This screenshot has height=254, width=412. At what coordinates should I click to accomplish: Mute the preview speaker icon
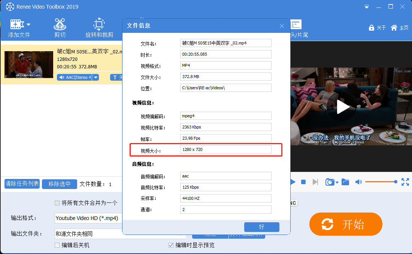coord(358,182)
